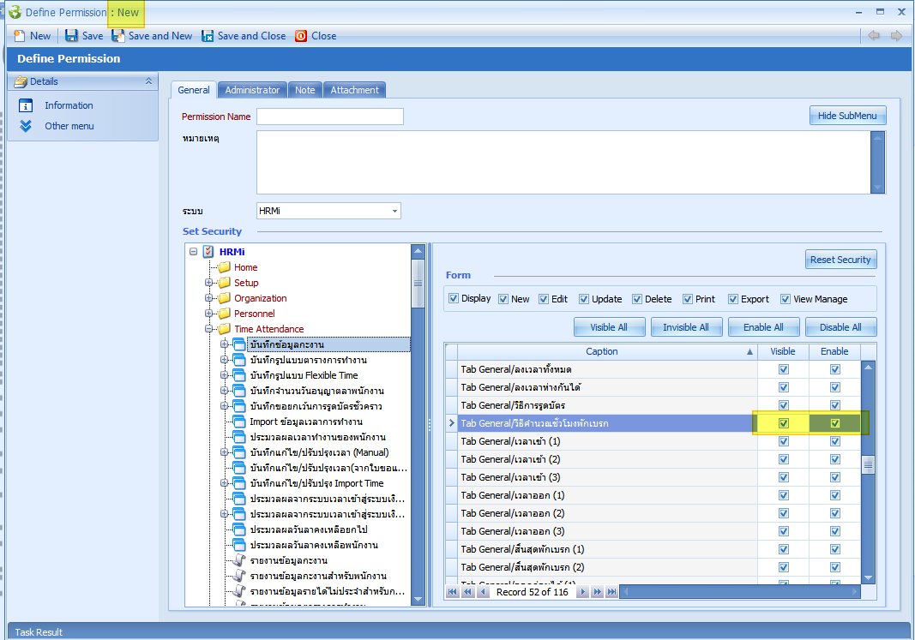
Task: Uncheck the View Manage checkbox
Action: point(786,299)
